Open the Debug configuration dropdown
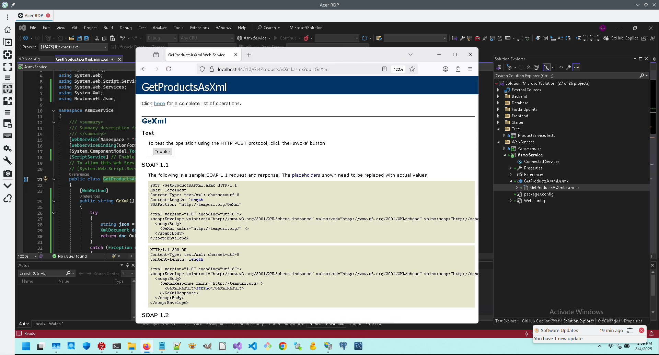The image size is (659, 355). pos(162,38)
